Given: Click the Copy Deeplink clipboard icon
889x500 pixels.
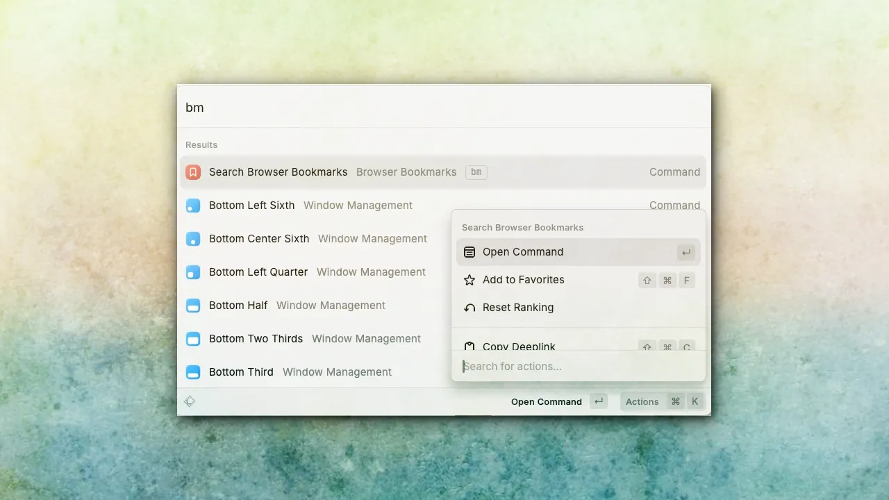Looking at the screenshot, I should click(x=470, y=346).
